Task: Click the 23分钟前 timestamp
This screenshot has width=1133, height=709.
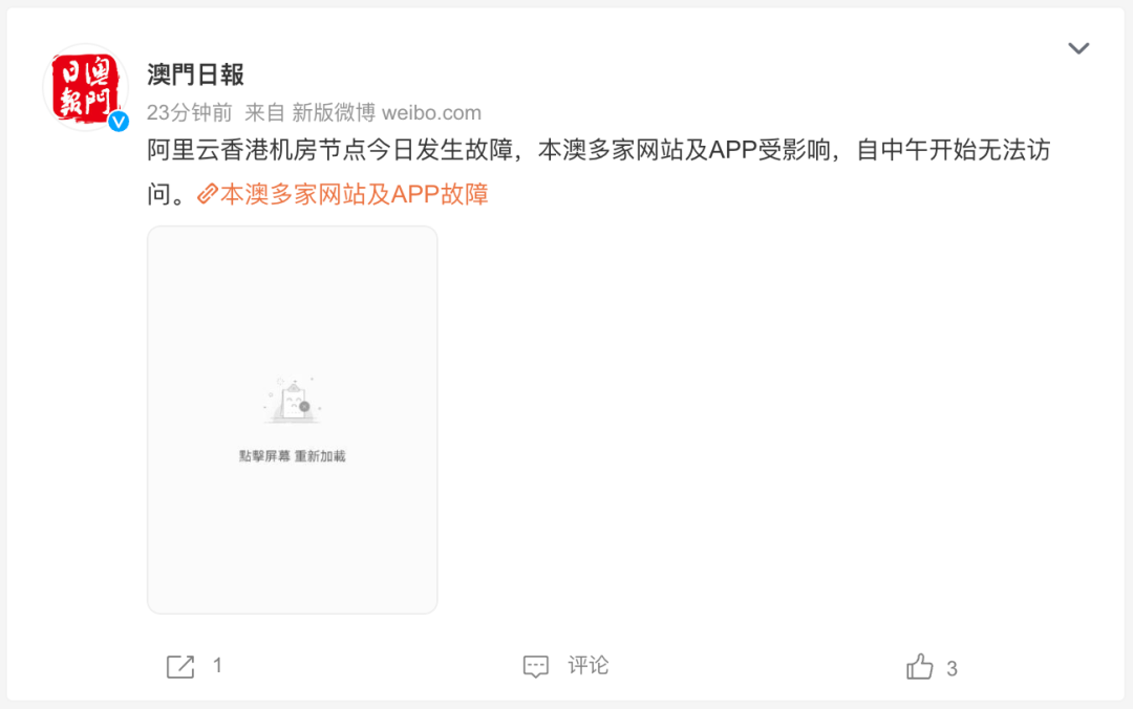Action: (x=189, y=113)
